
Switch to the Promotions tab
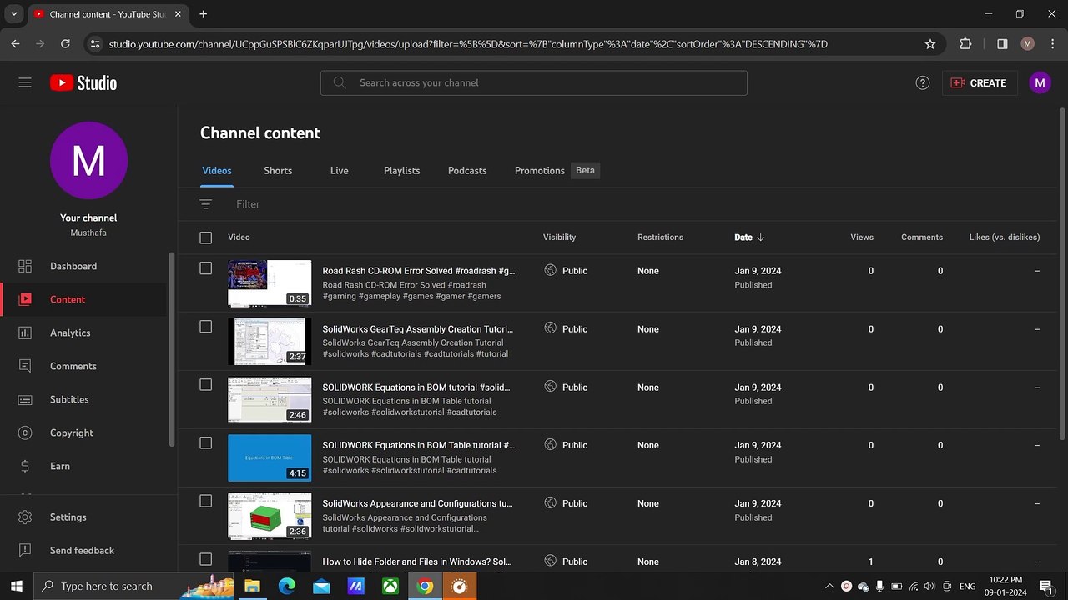tap(539, 170)
